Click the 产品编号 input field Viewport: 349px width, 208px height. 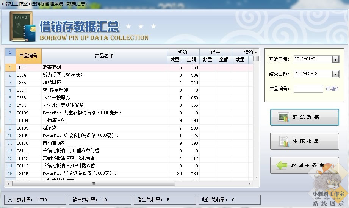[308, 89]
